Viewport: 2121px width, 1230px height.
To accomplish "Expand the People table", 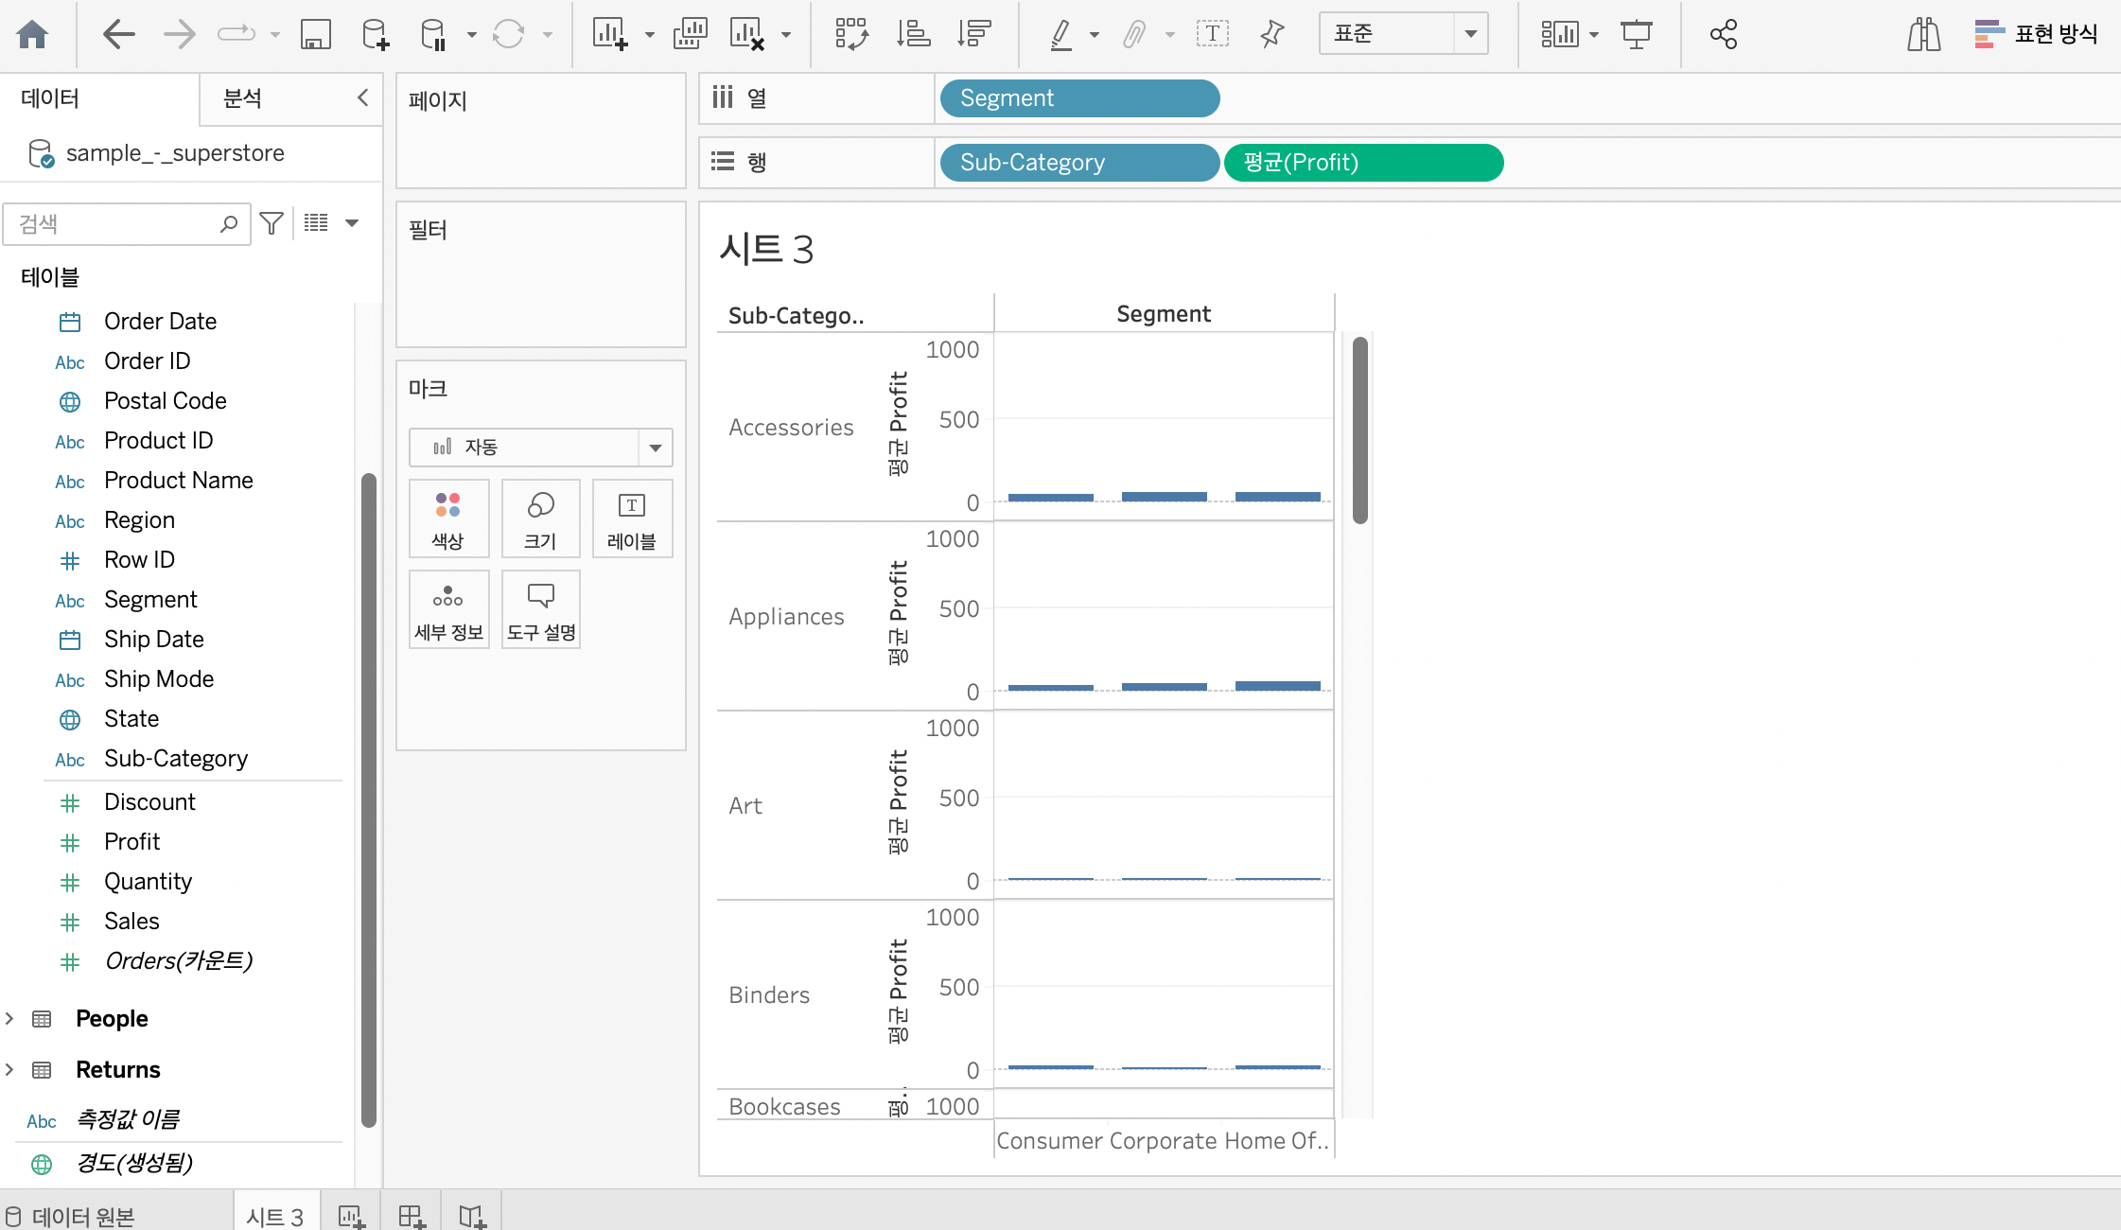I will coord(10,1018).
